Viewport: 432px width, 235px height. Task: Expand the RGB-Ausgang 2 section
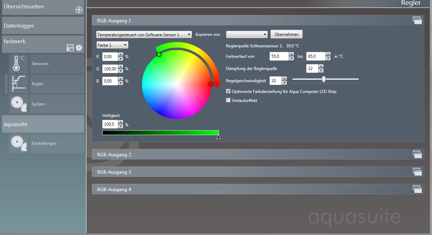(114, 155)
